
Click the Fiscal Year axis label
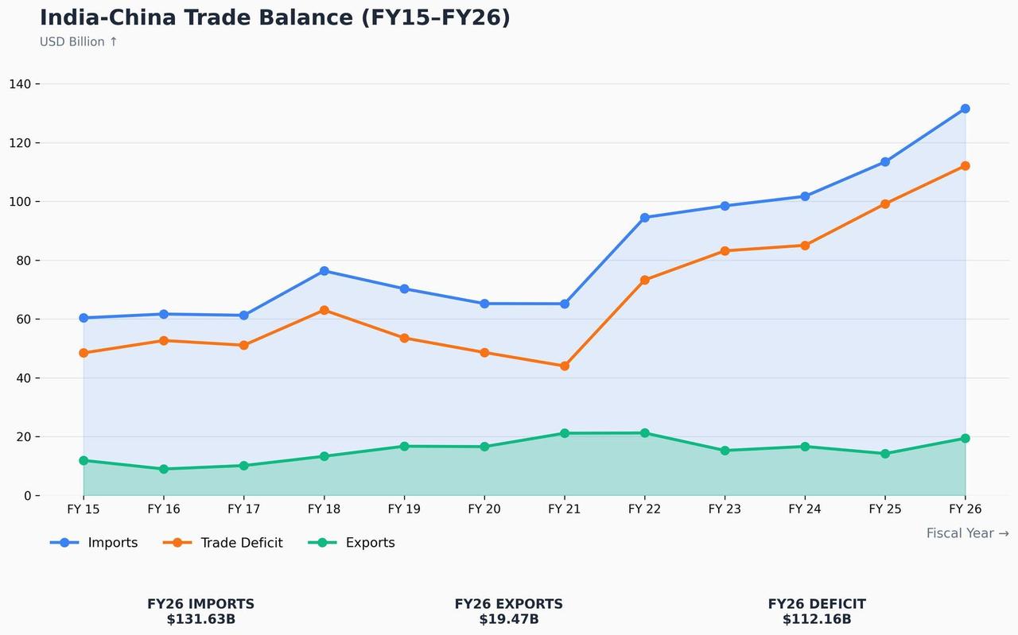[x=967, y=533]
